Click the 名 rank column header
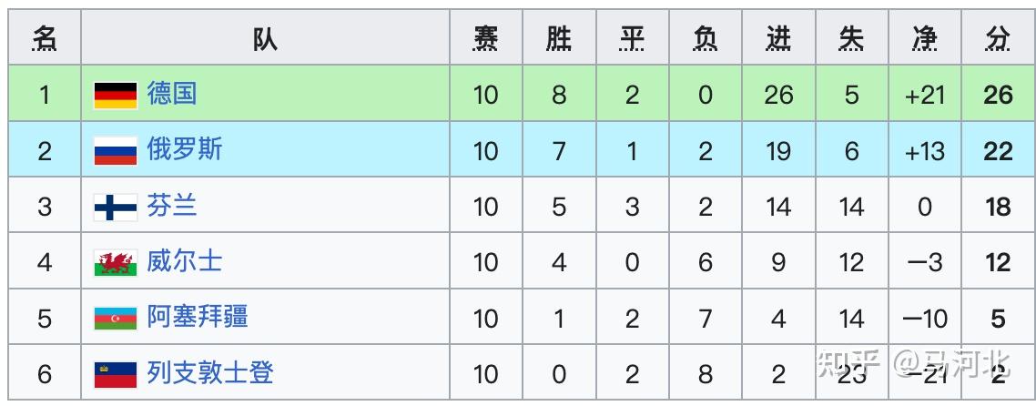Viewport: 1036px width, 406px height. coord(45,38)
